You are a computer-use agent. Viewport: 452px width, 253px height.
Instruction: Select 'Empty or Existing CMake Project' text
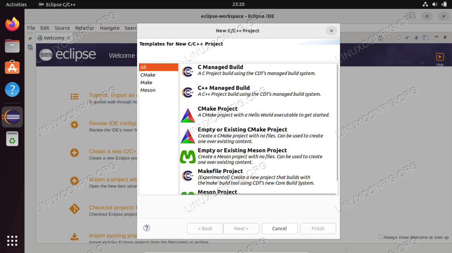(x=243, y=130)
